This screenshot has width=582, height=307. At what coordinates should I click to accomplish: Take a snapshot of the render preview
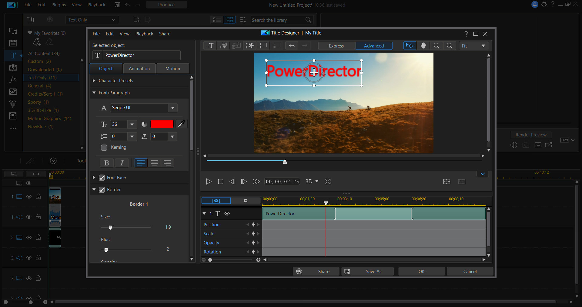click(x=526, y=145)
